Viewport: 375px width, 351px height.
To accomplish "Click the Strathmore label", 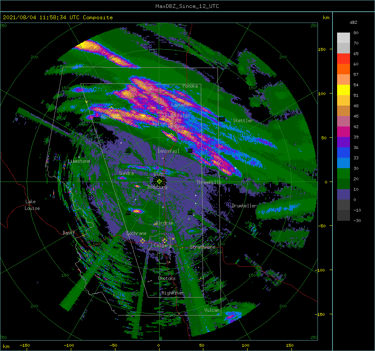I will pyautogui.click(x=202, y=247).
